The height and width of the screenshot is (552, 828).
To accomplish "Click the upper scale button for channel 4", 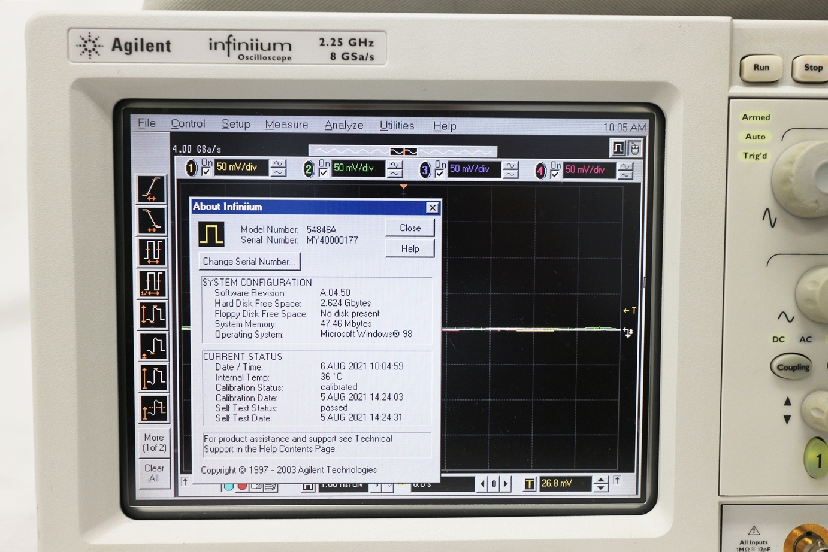I will [x=625, y=166].
